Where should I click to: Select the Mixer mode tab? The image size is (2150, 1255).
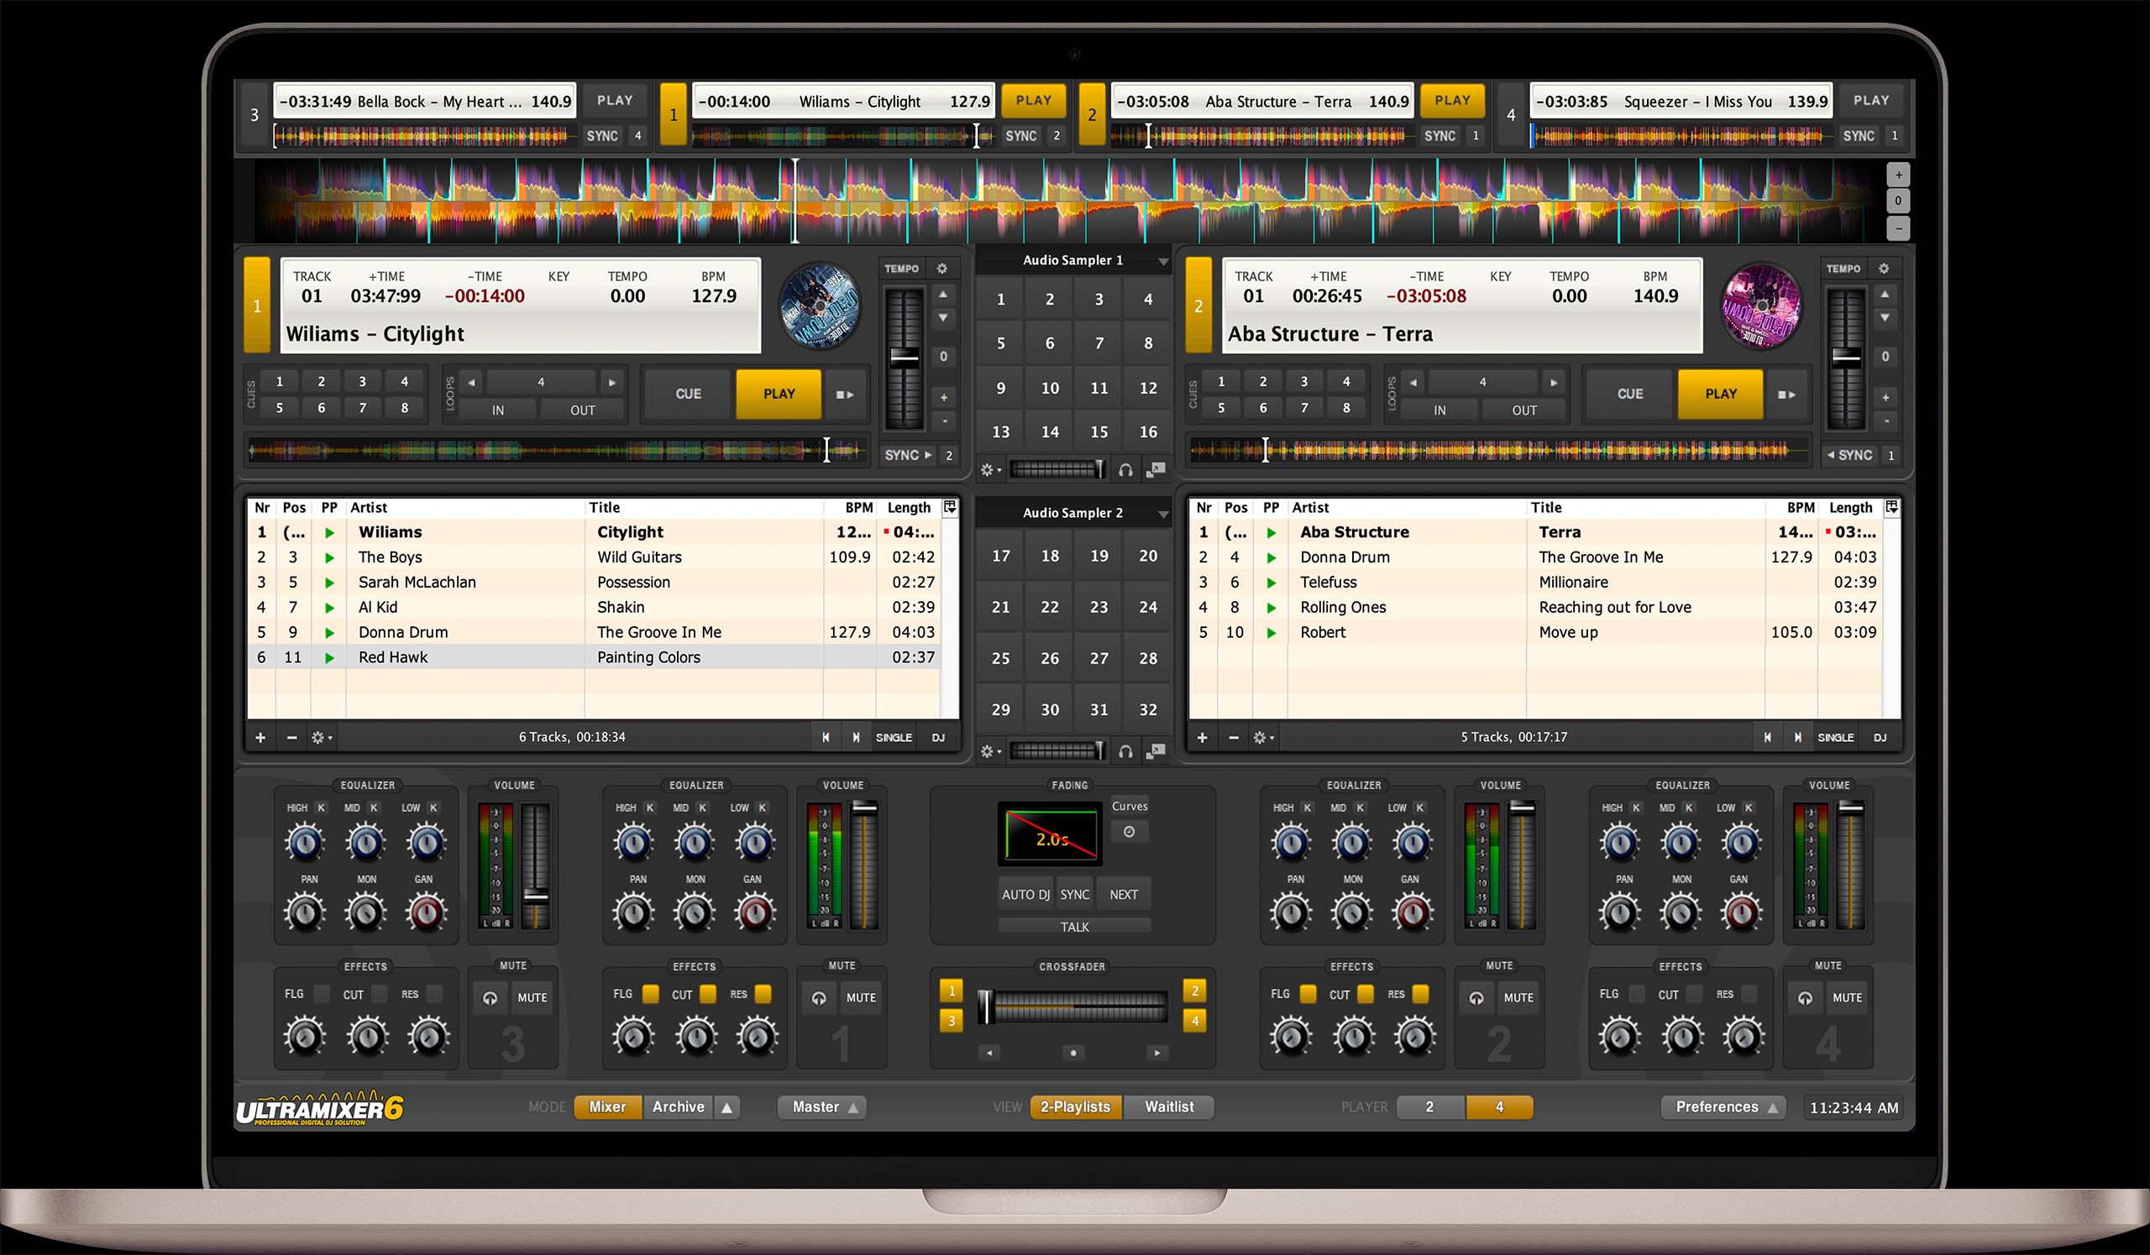tap(607, 1106)
